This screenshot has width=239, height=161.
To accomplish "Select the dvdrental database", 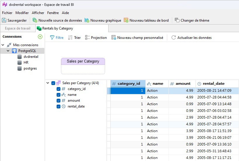I will [31, 57].
